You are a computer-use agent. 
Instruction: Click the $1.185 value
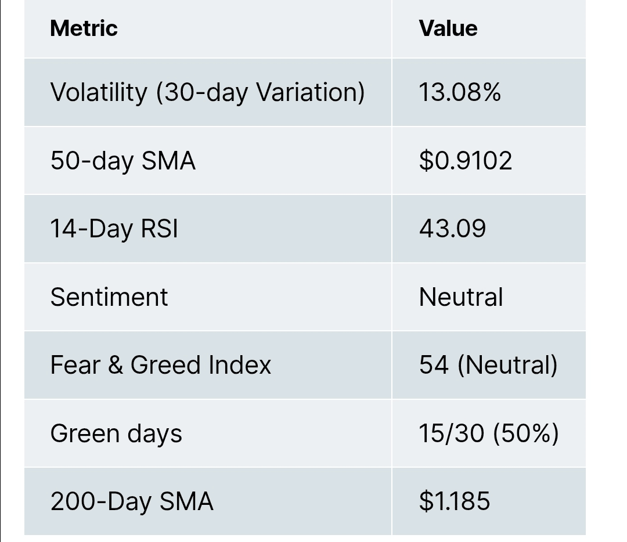click(x=455, y=501)
